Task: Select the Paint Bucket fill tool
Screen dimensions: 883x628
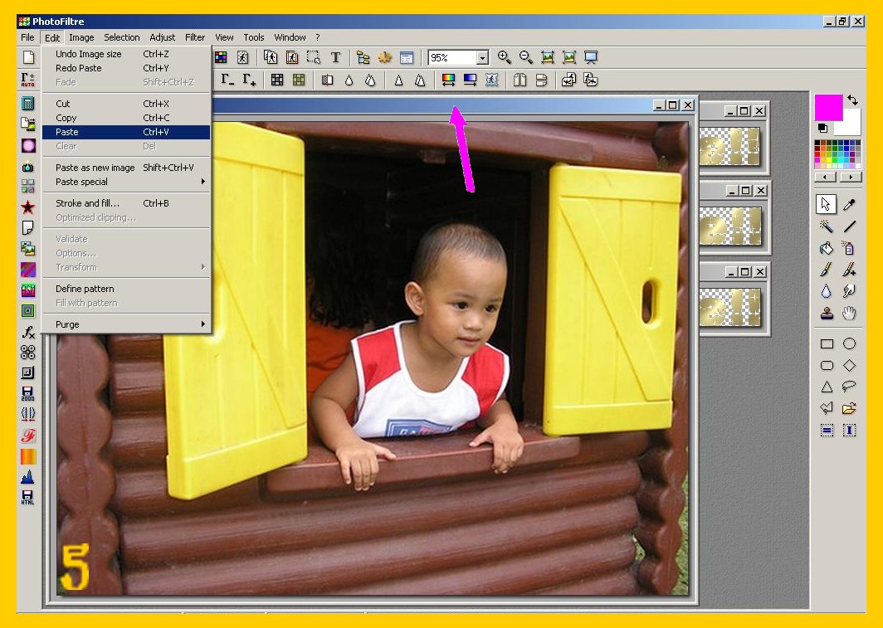Action: coord(826,248)
